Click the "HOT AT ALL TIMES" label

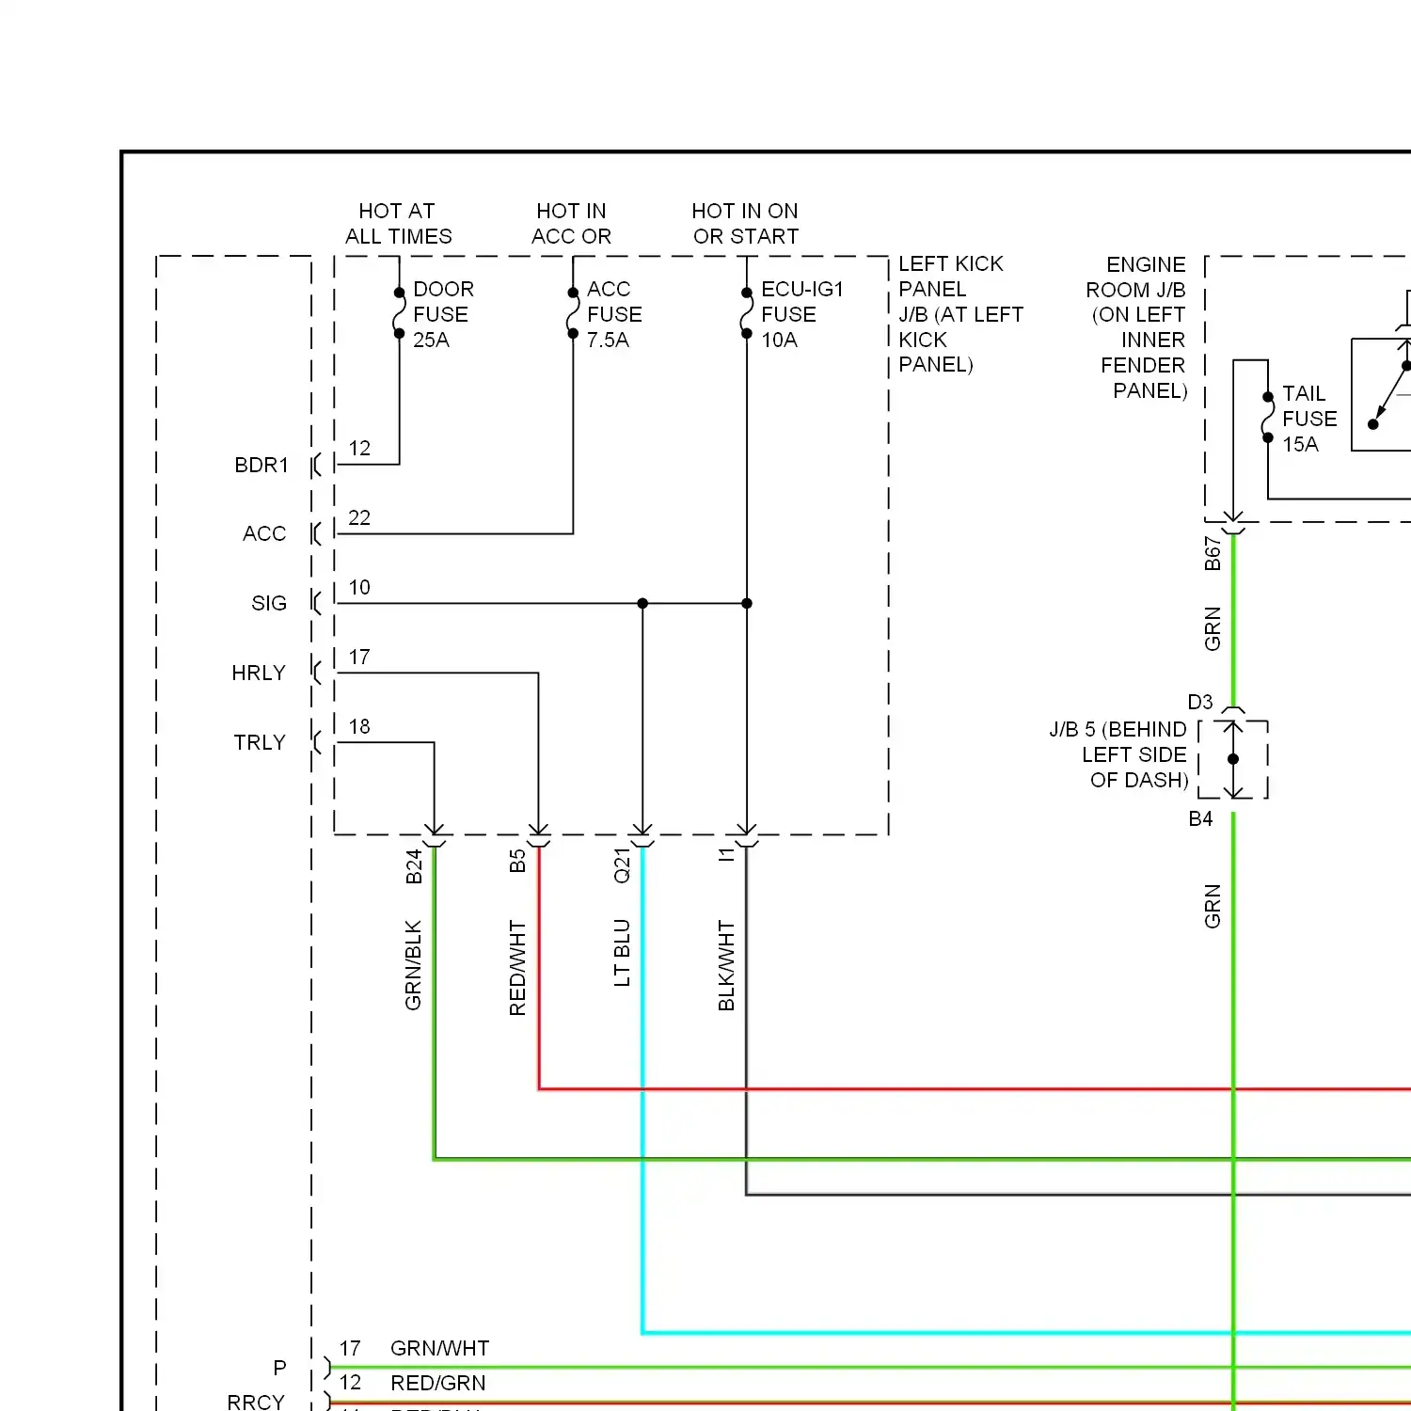(x=398, y=224)
